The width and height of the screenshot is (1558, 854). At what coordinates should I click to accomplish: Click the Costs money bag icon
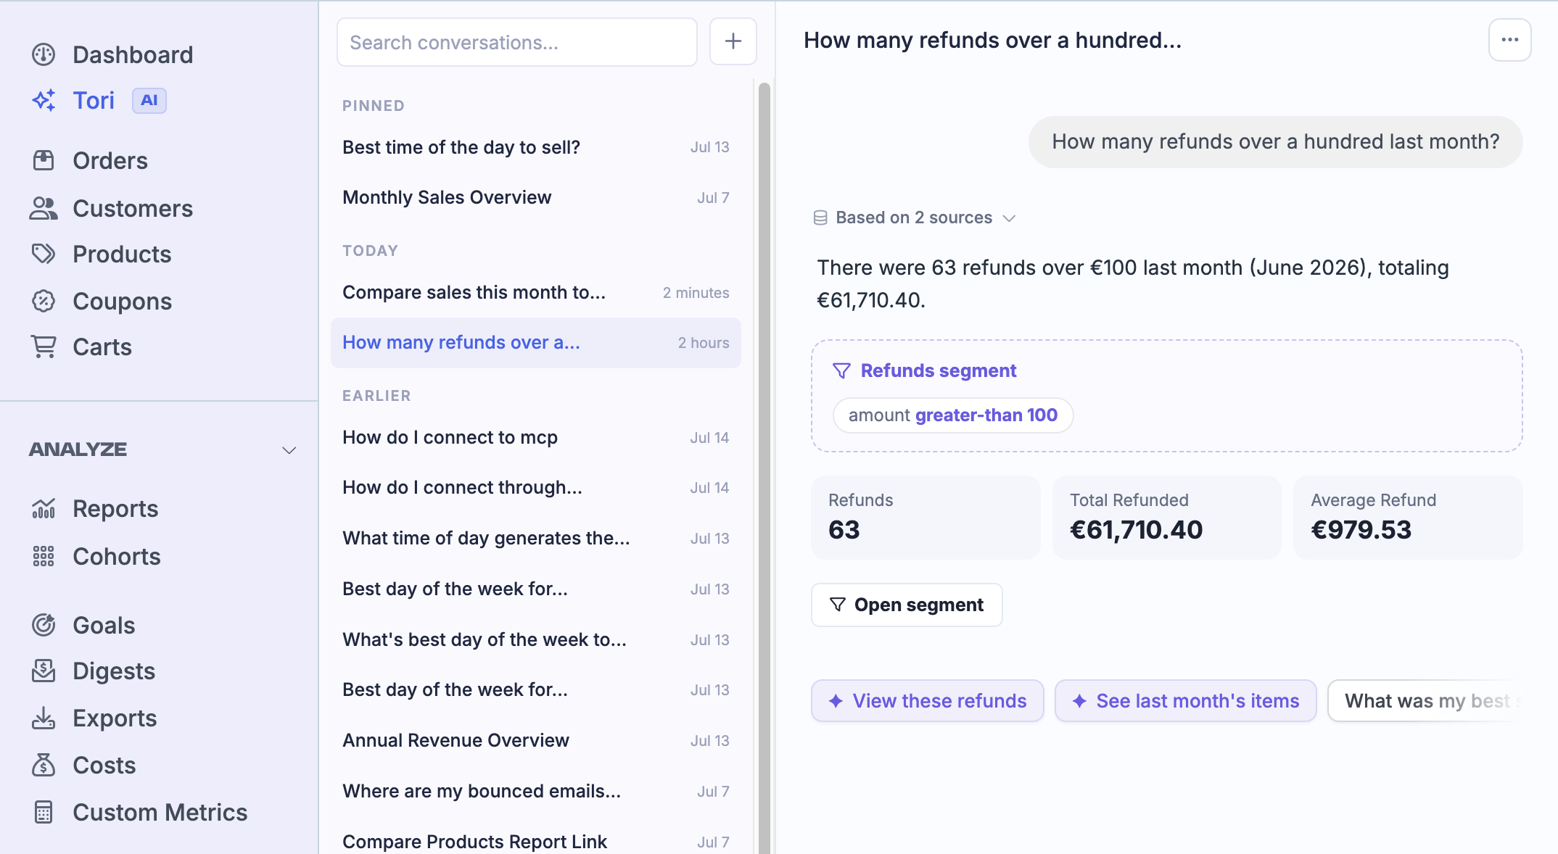(44, 765)
